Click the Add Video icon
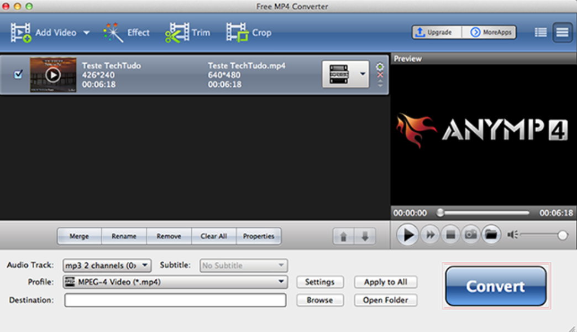577x332 pixels. [x=21, y=33]
